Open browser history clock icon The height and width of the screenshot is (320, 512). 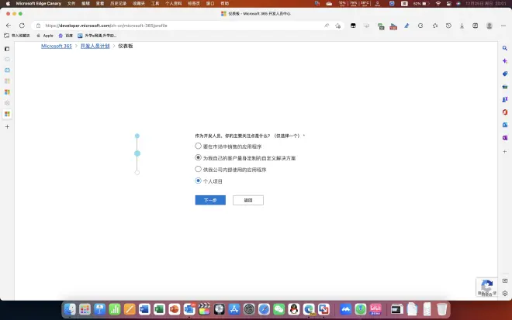coord(448,26)
